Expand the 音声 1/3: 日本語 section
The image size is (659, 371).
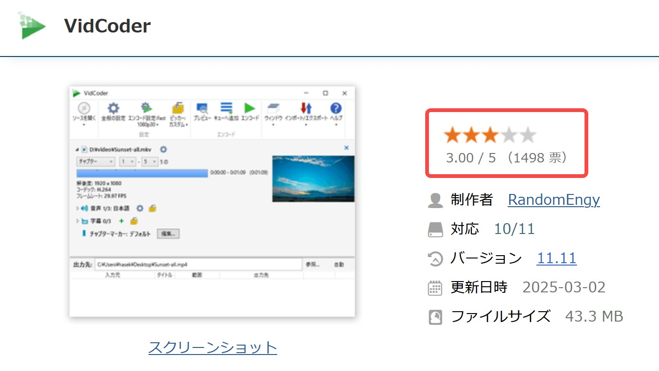(78, 208)
